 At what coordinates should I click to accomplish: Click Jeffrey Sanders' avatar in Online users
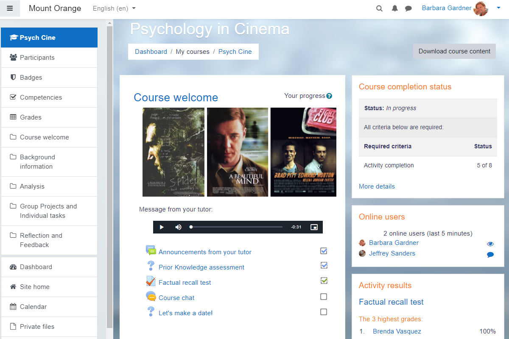[362, 253]
